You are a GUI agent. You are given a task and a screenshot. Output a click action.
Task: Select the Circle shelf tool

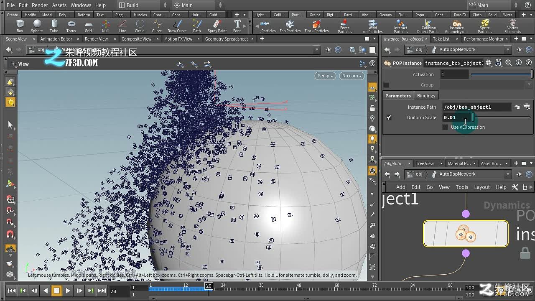tap(140, 26)
